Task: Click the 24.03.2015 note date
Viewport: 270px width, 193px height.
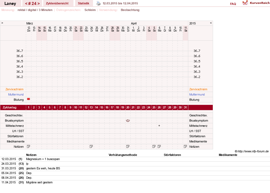Action: click(x=9, y=164)
